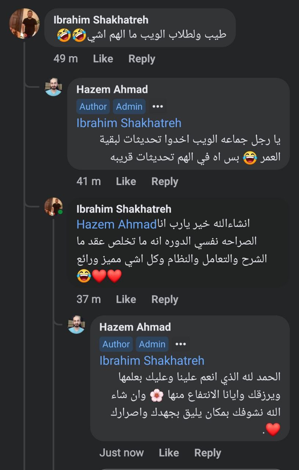299x470 pixels.
Task: Reply to the 41 m comment
Action: [165, 181]
